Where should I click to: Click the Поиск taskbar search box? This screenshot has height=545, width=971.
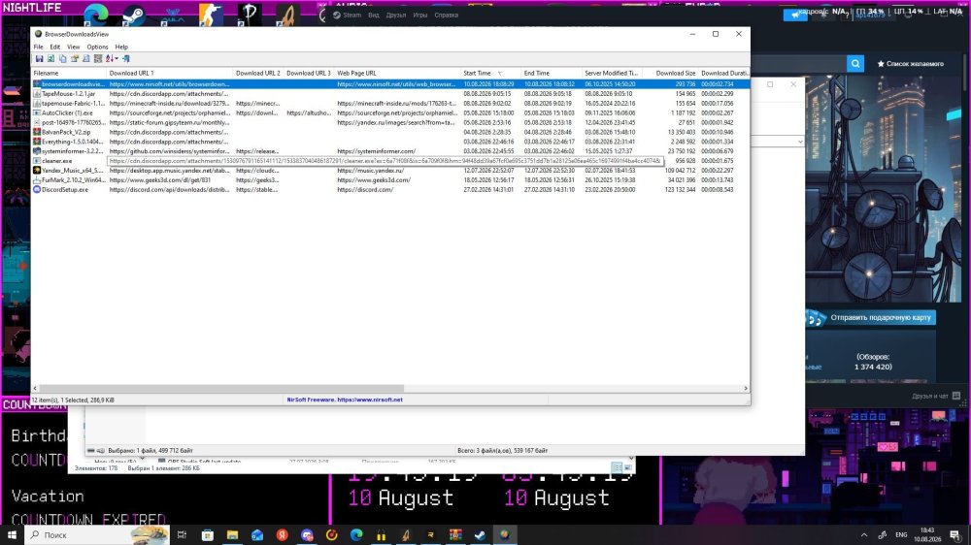[96, 535]
